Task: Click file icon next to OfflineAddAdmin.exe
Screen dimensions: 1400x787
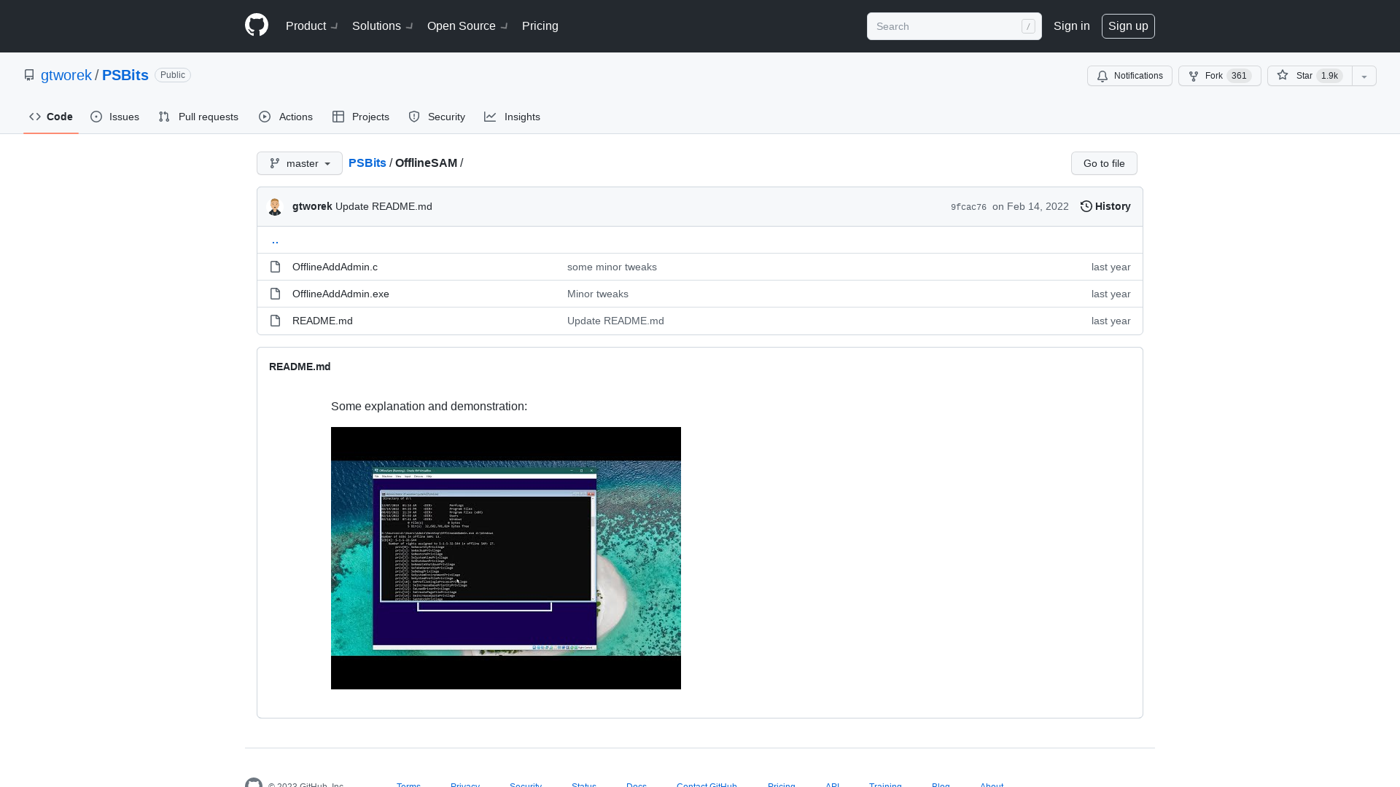Action: 275,294
